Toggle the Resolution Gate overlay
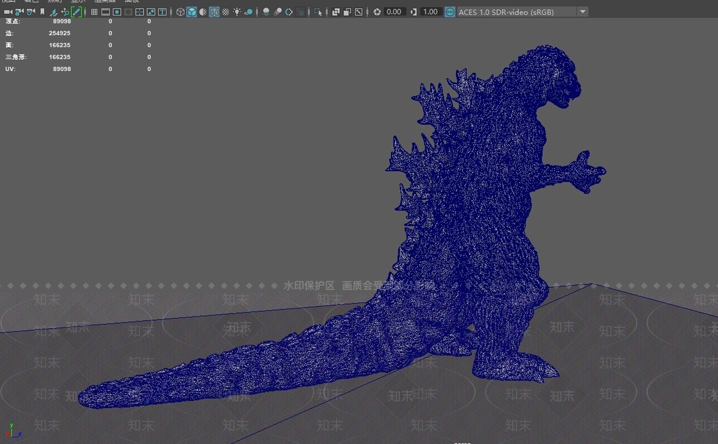 117,12
